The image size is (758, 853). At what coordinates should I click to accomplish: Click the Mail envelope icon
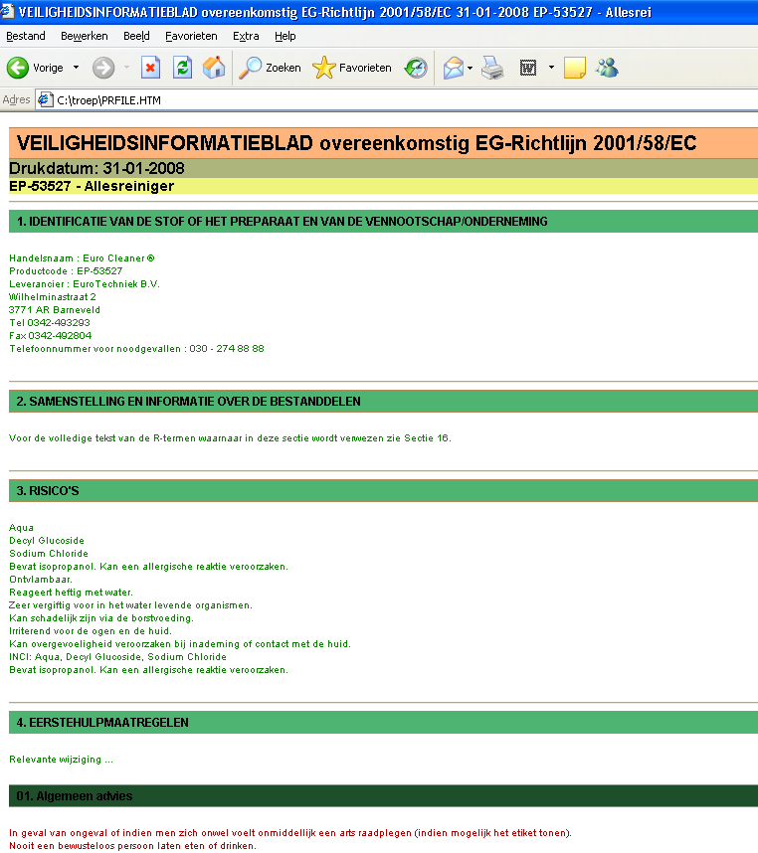[x=454, y=68]
